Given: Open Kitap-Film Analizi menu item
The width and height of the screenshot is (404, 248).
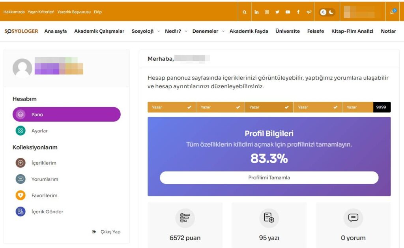Looking at the screenshot, I should click(352, 31).
